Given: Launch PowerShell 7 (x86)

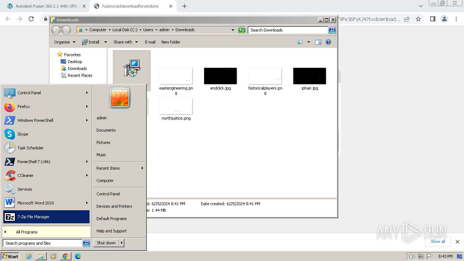Looking at the screenshot, I should pos(46,162).
